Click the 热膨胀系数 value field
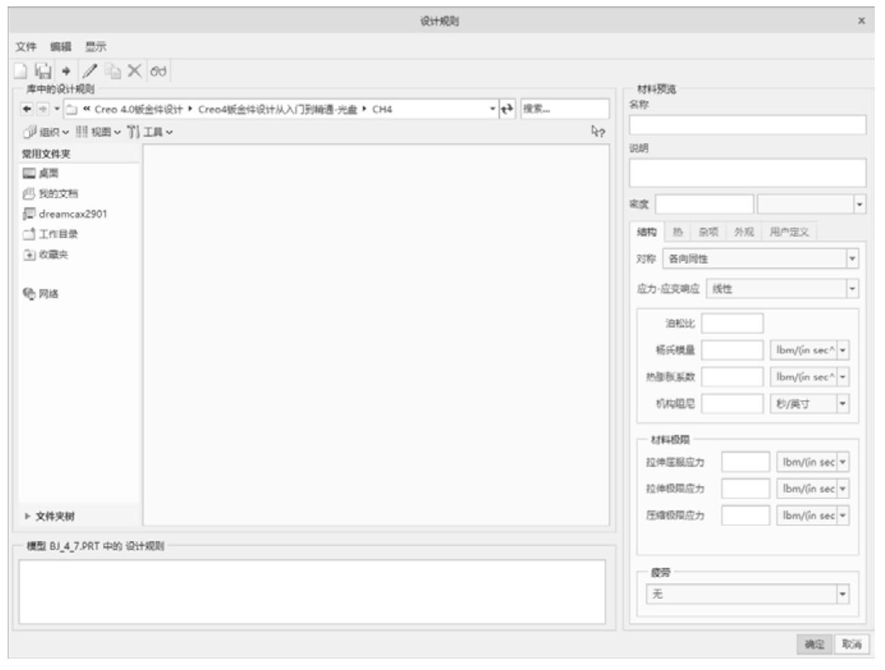Image resolution: width=885 pixels, height=670 pixels. [732, 377]
